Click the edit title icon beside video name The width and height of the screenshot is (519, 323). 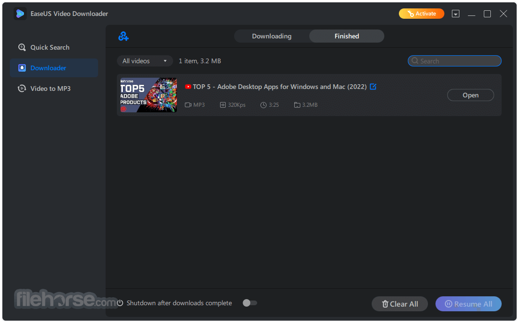[373, 87]
